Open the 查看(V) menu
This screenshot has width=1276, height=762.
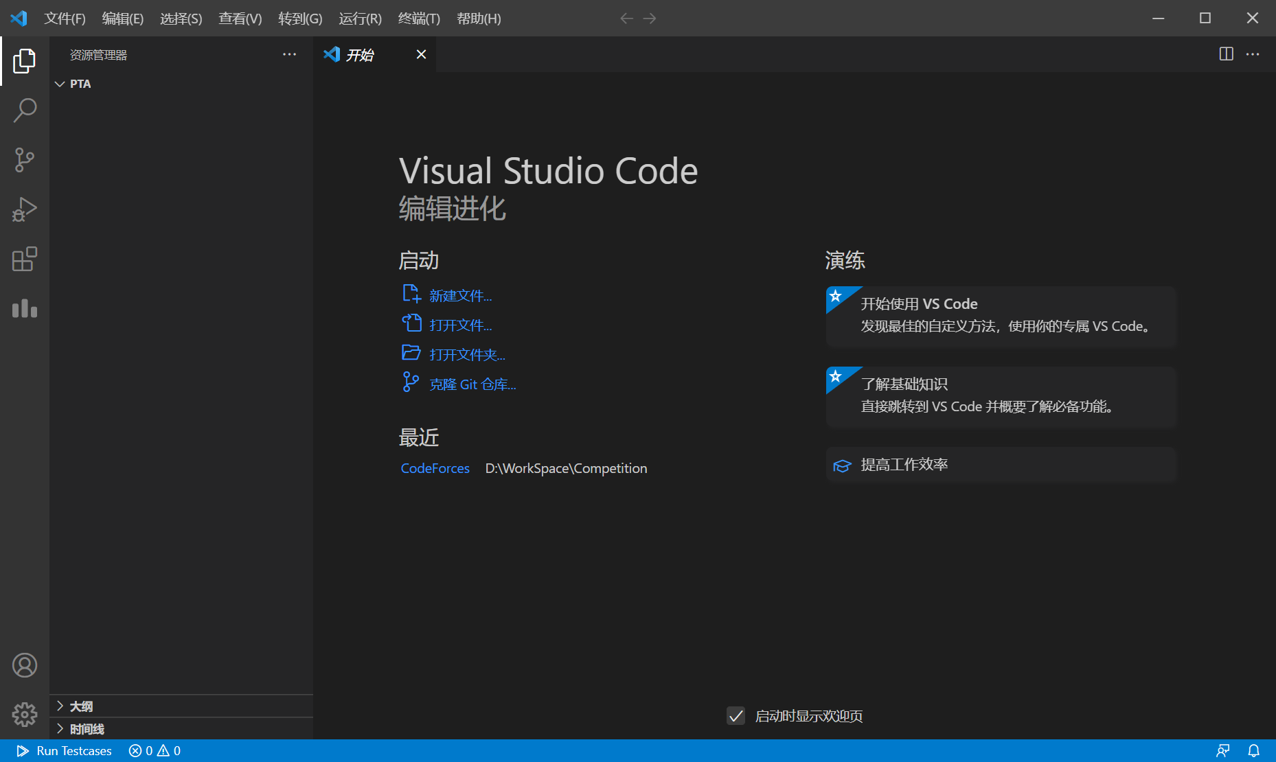(240, 19)
